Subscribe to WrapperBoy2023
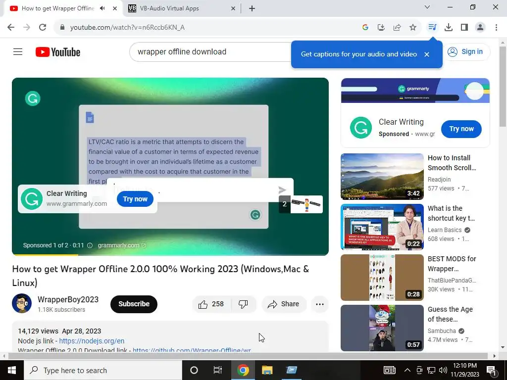This screenshot has width=507, height=380. coord(134,304)
